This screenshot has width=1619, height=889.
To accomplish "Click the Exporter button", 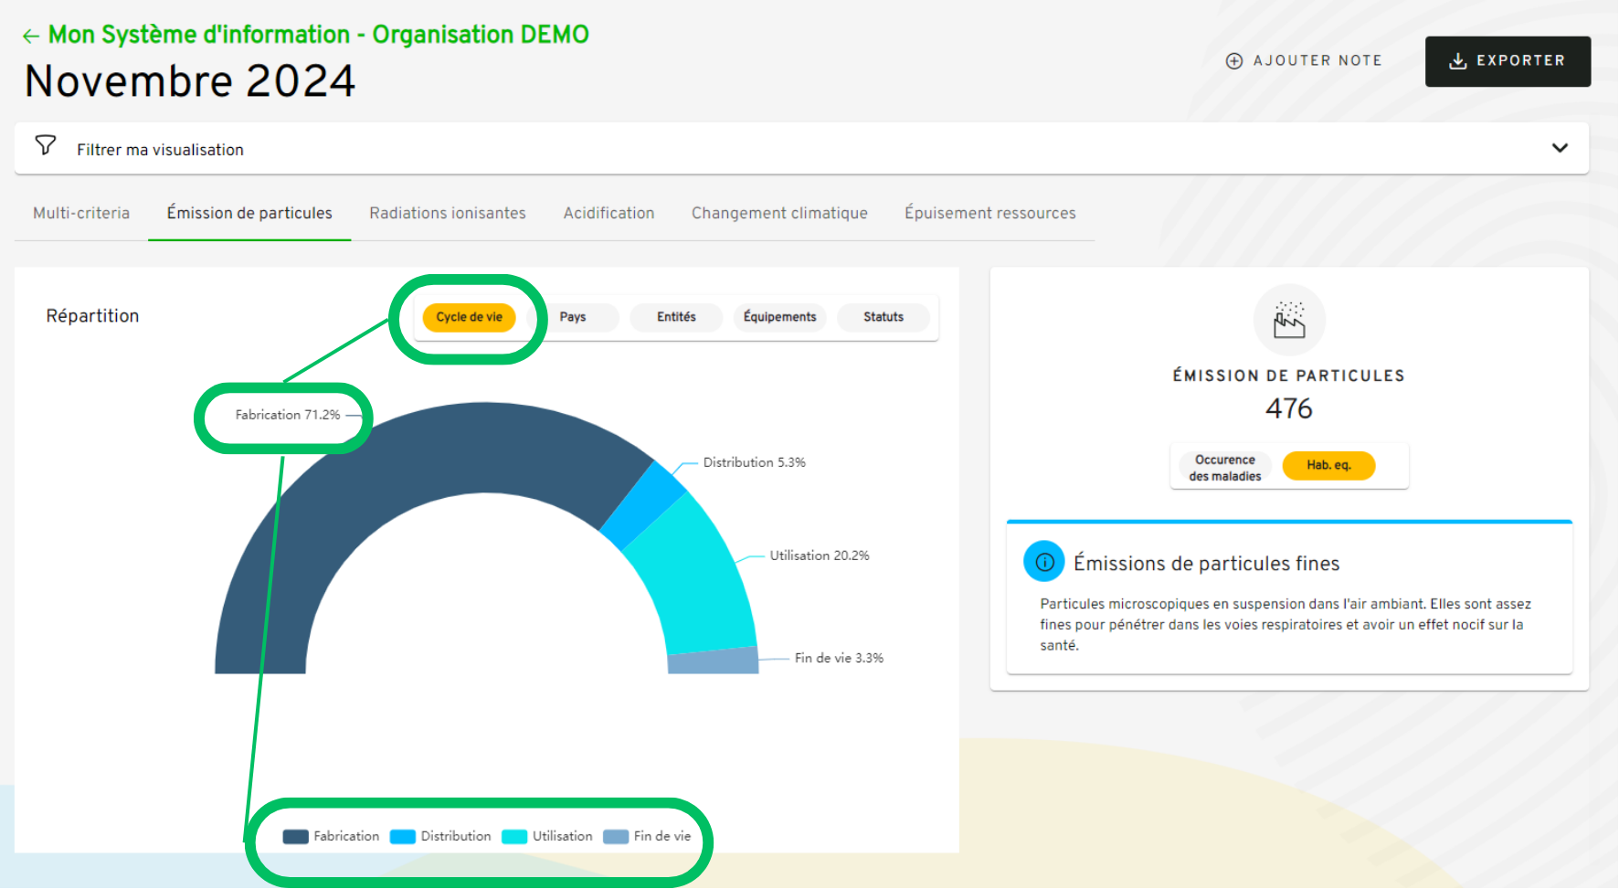I will click(x=1508, y=61).
